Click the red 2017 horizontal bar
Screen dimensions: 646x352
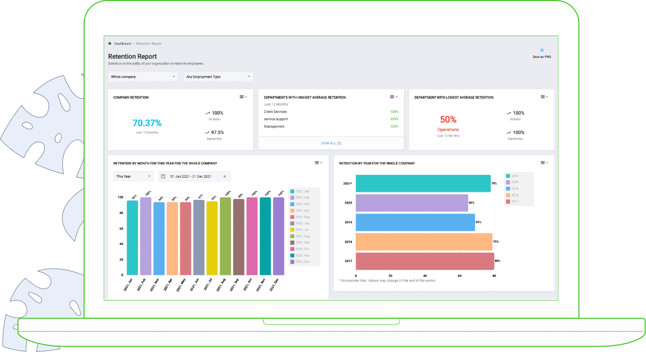click(x=425, y=261)
